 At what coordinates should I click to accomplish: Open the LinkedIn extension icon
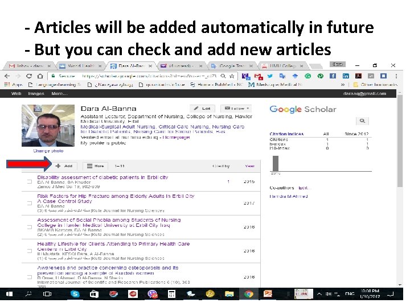coord(346,76)
